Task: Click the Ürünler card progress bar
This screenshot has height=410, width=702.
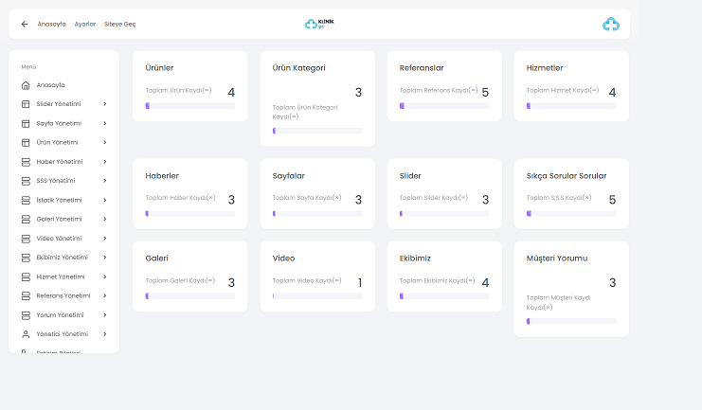Action: tap(189, 106)
